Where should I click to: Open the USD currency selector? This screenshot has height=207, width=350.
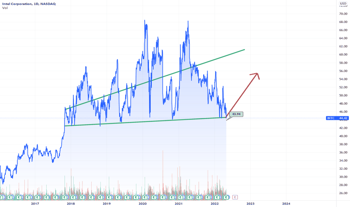tap(343, 3)
